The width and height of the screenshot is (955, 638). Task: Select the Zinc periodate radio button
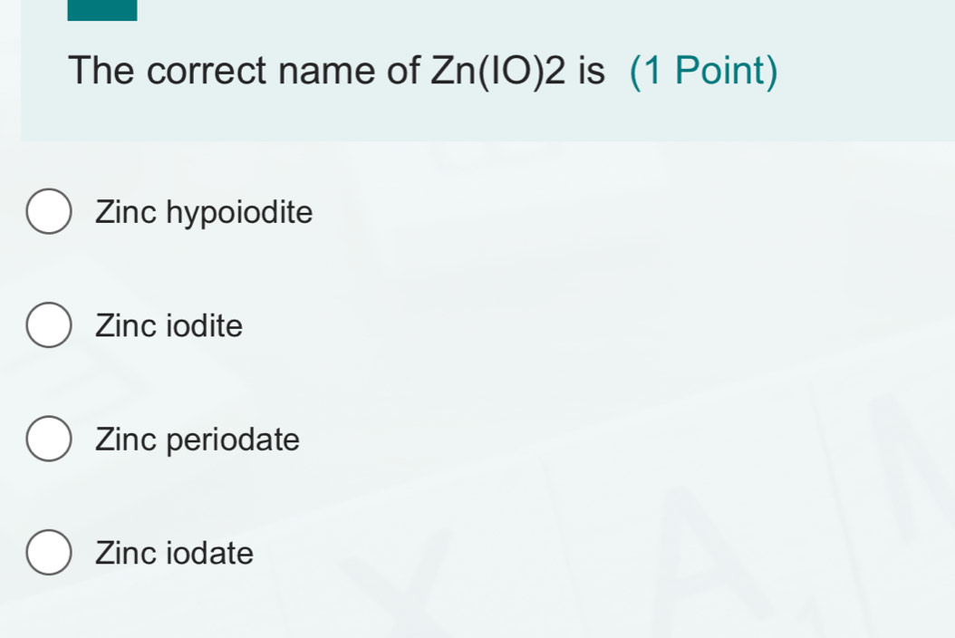pos(50,440)
